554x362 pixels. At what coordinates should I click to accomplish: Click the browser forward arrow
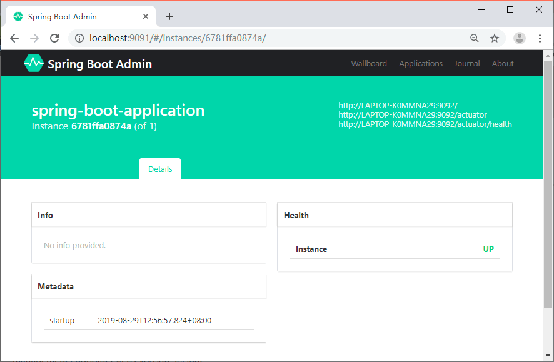click(34, 38)
